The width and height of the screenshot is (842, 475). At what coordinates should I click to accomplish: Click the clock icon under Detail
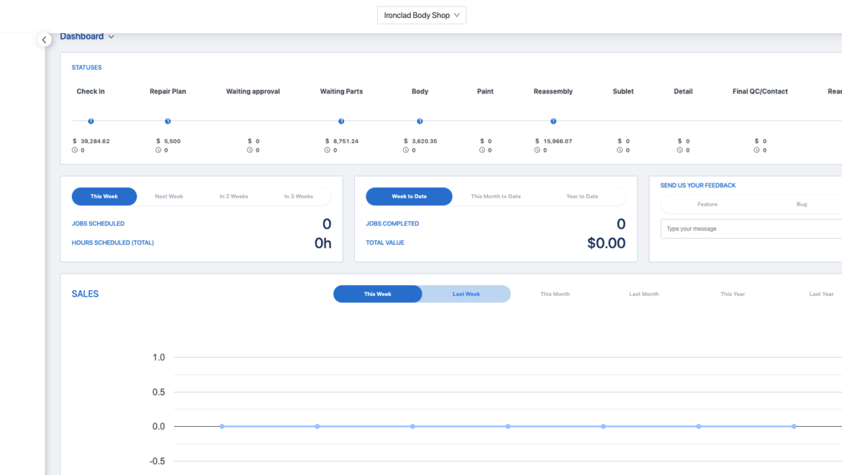[x=680, y=150]
